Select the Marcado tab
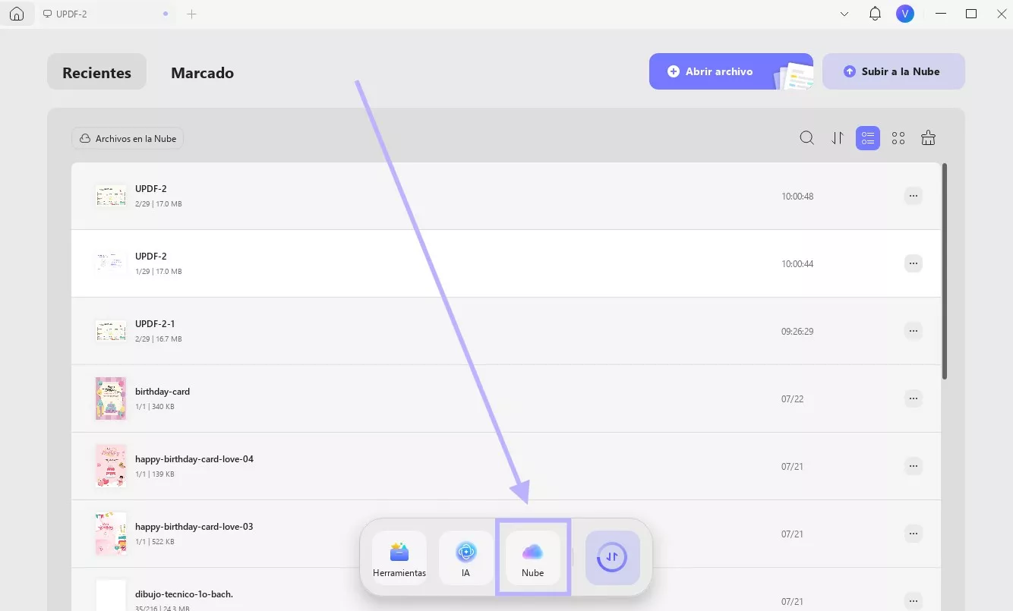 [x=202, y=73]
